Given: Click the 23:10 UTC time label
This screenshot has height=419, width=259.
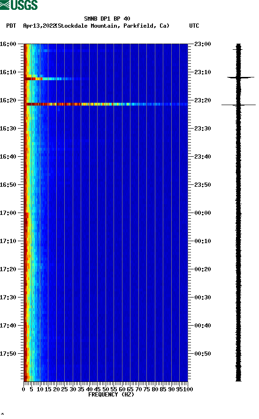Looking at the screenshot, I should [203, 72].
